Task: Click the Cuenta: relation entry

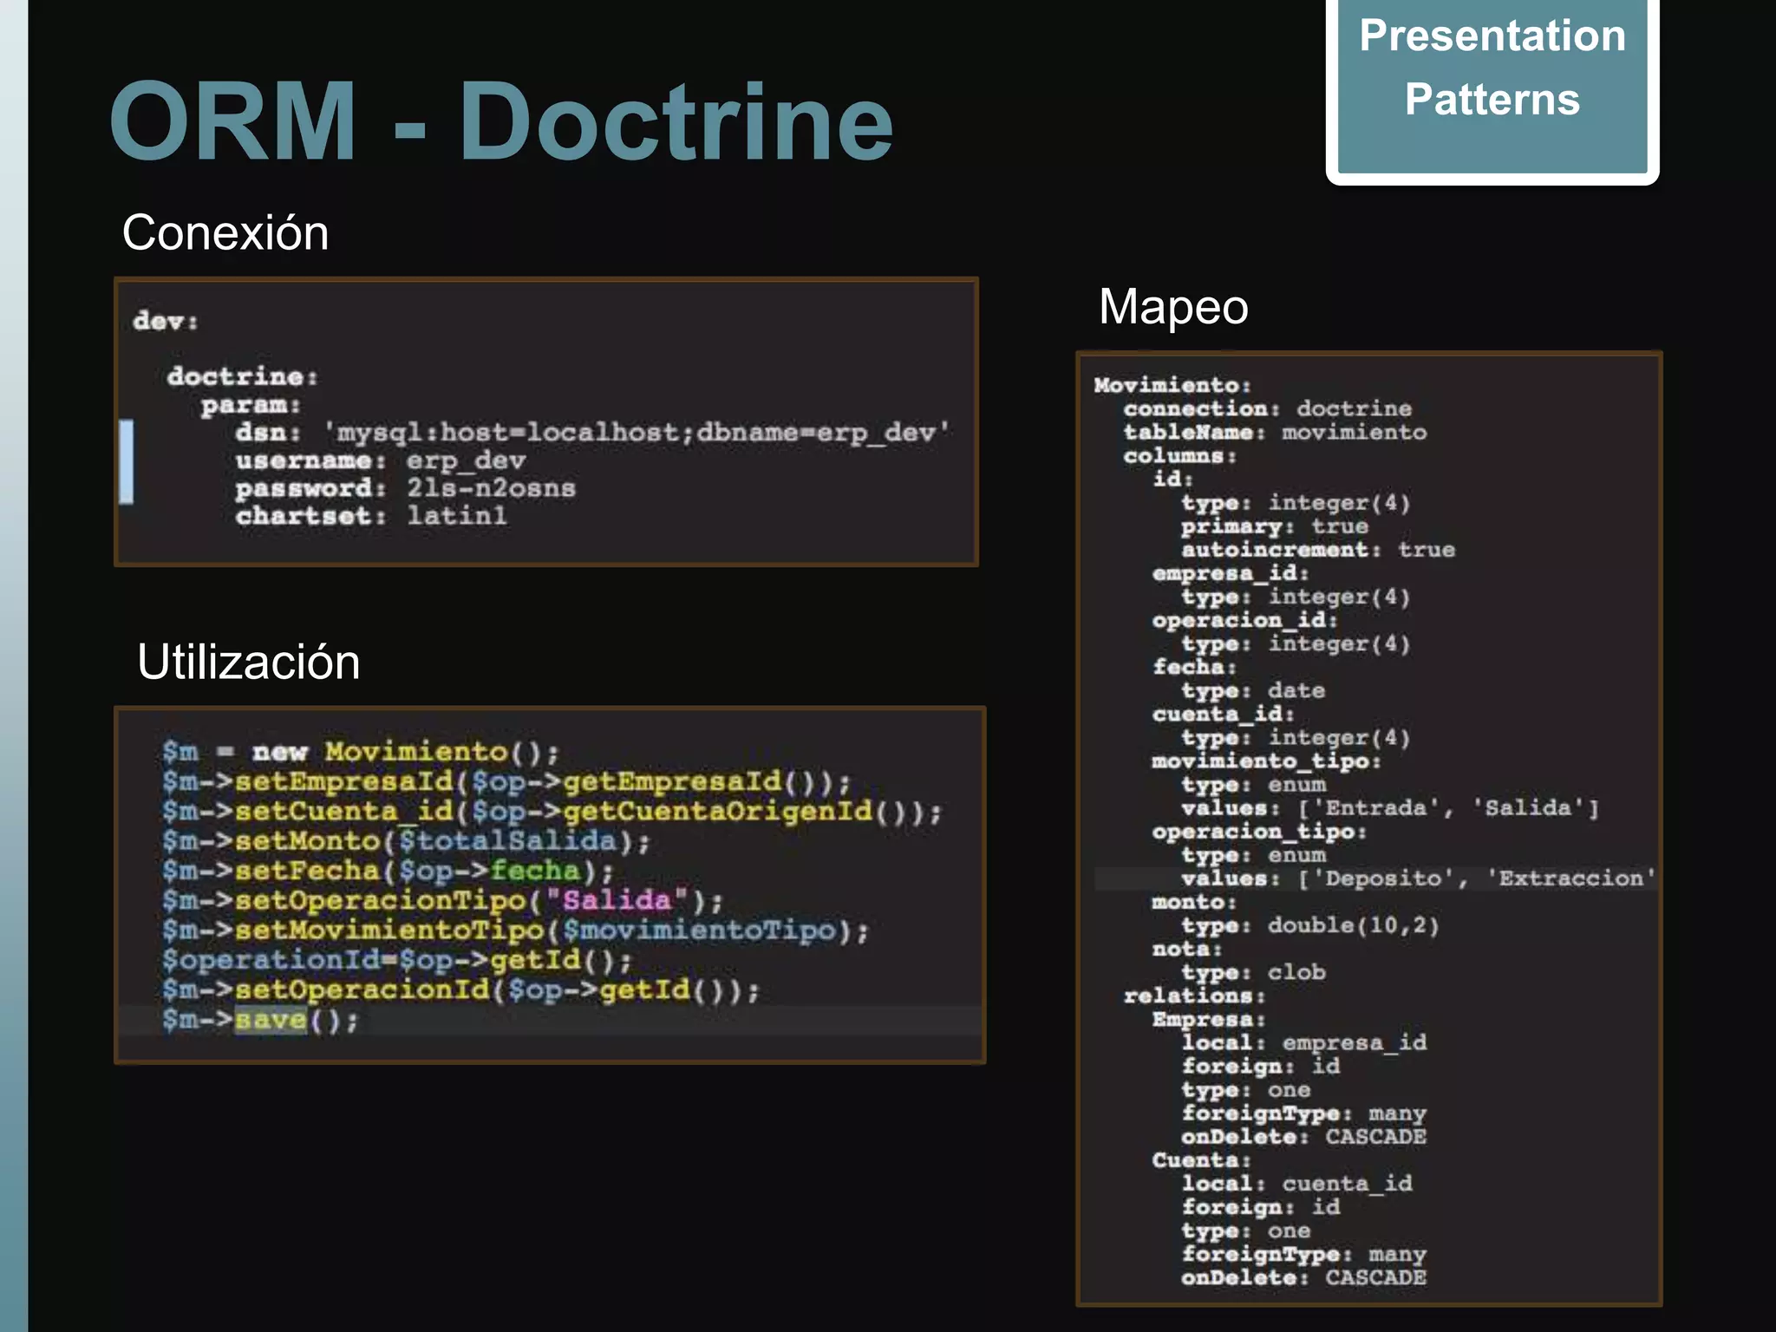Action: tap(1202, 1160)
